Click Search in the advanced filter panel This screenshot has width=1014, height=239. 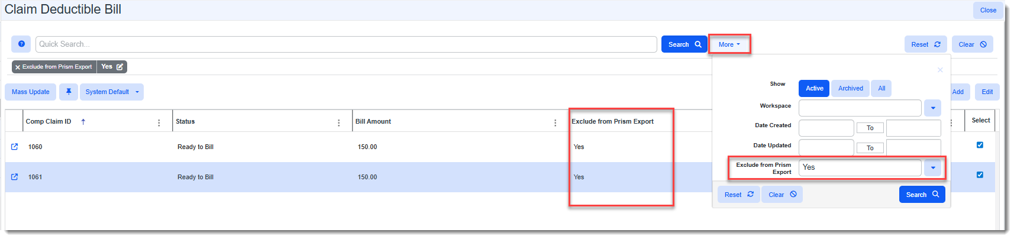tap(922, 195)
